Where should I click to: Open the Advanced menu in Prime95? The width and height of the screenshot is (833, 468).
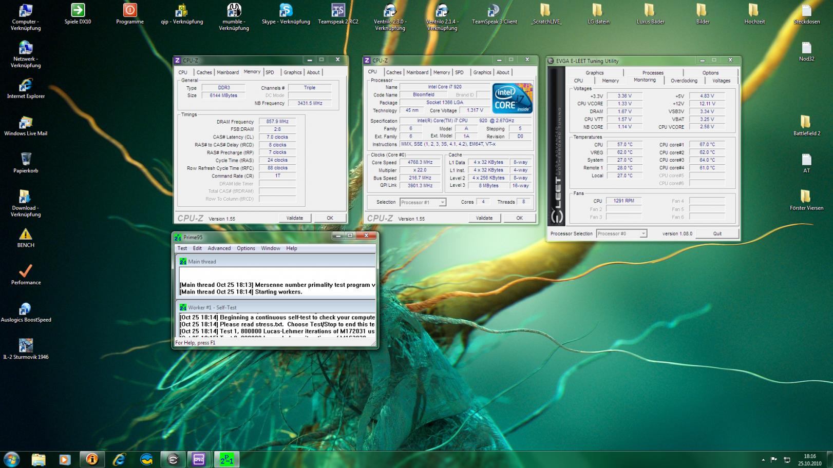219,248
